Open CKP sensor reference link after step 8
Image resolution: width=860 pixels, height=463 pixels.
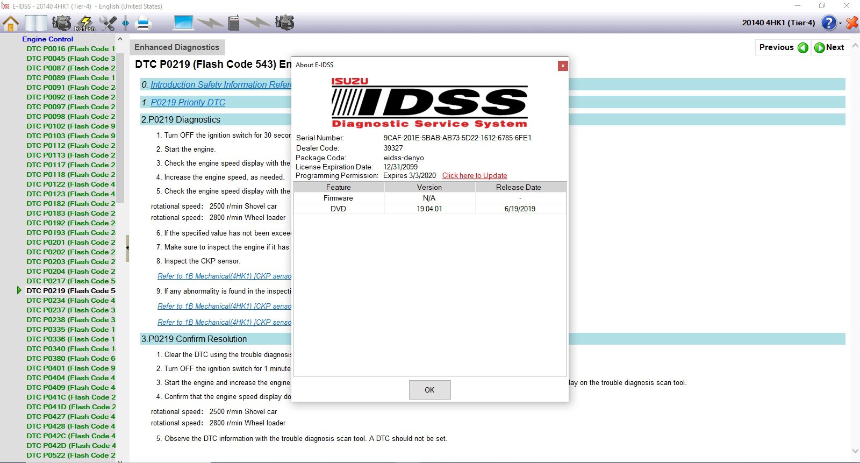coord(224,276)
